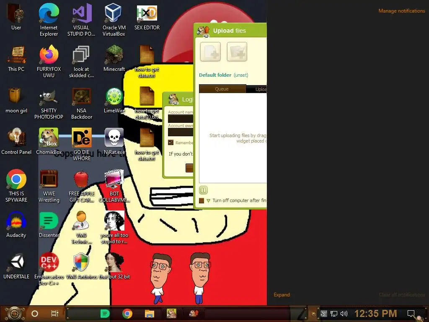The height and width of the screenshot is (322, 429).
Task: Open Control Panel desktop icon
Action: (16, 142)
